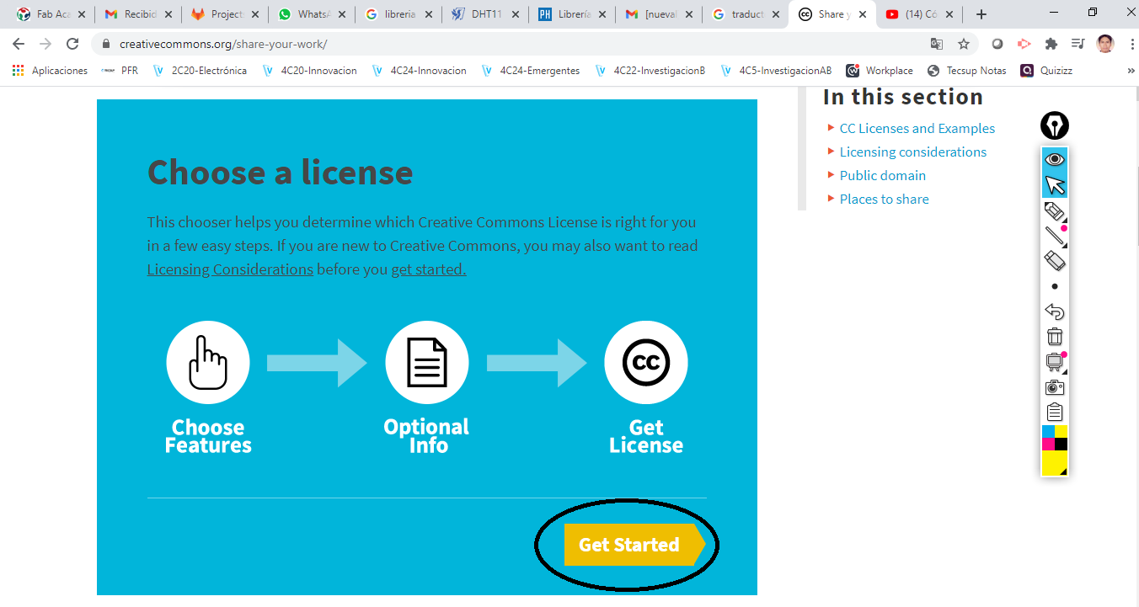Open the Licensing considerations sidebar link
Viewport: 1139px width, 607px height.
click(x=912, y=152)
